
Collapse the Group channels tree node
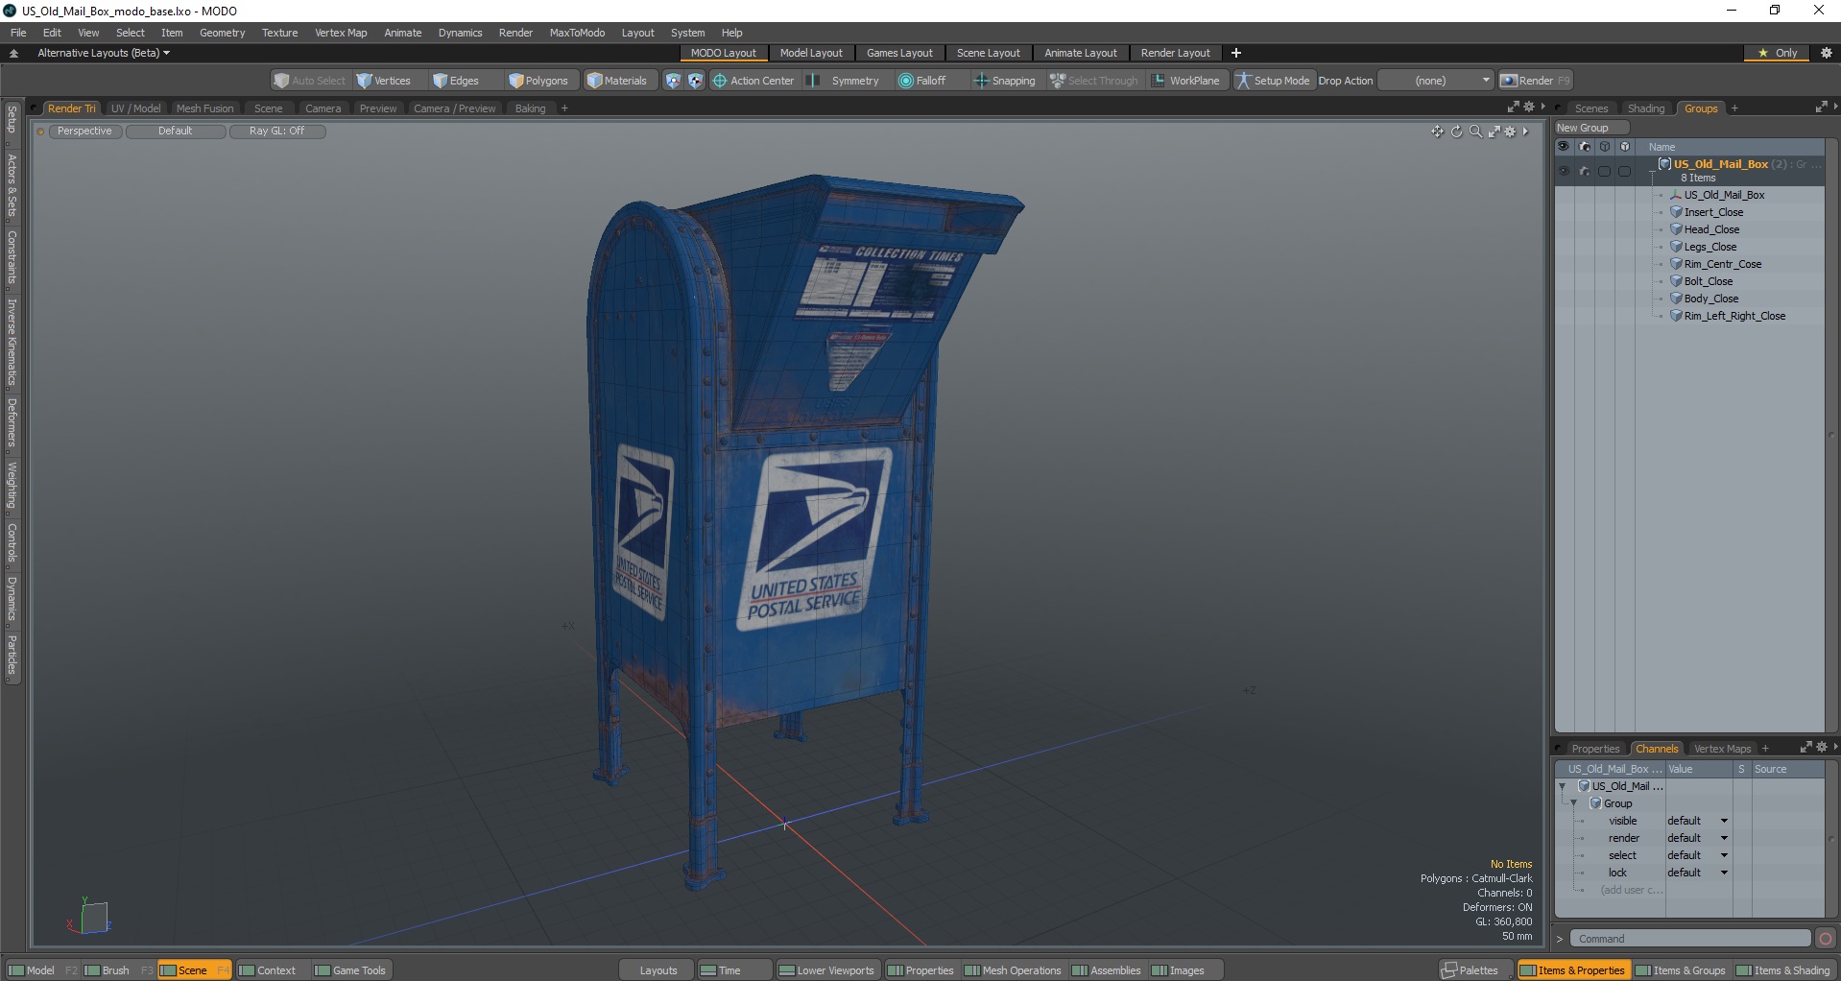(x=1573, y=803)
